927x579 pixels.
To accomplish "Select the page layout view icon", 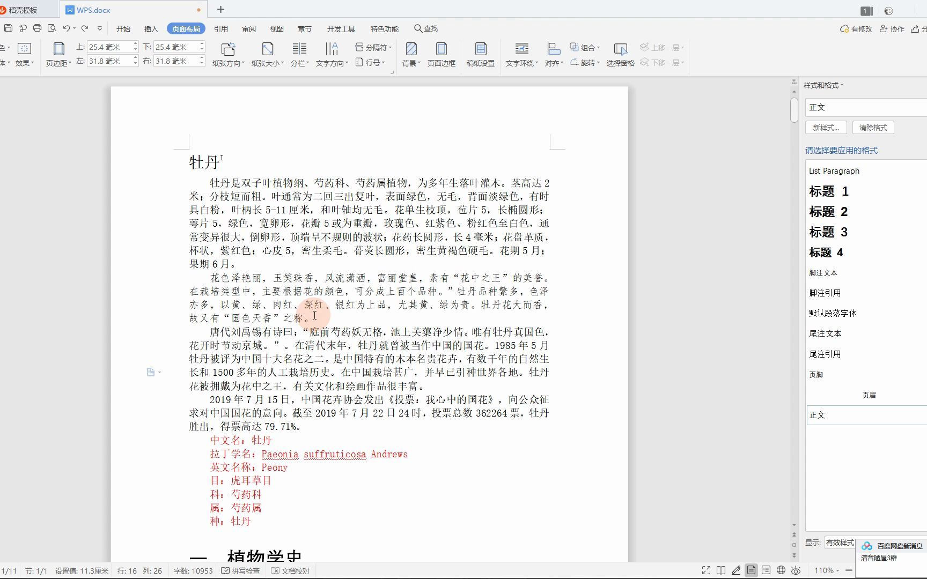I will tap(751, 570).
